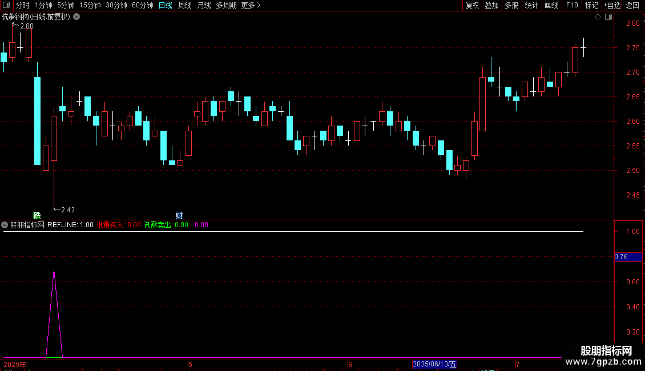The height and width of the screenshot is (371, 645).
Task: Toggle the left panel layout icon
Action: [x=6, y=5]
